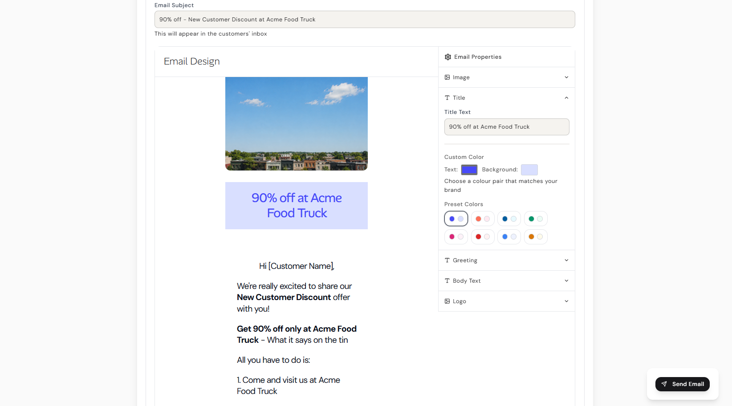This screenshot has width=732, height=406.
Task: Expand the Image section chevron
Action: [x=566, y=77]
